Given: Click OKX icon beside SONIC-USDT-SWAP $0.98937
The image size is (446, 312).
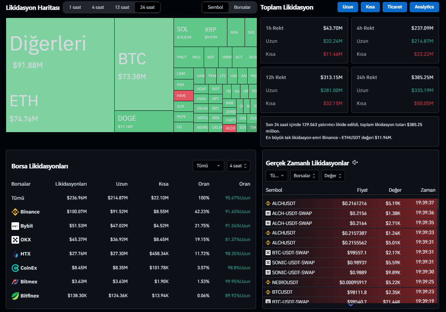Looking at the screenshot, I should pos(268,263).
